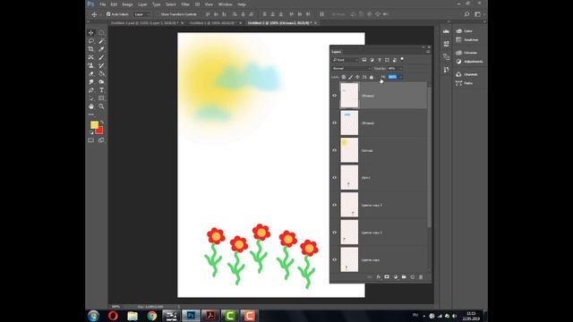Create new fill or adjustment layer icon
Viewport: 573px width, 322px height.
point(396,277)
